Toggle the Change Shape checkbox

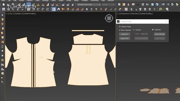tap(120, 27)
